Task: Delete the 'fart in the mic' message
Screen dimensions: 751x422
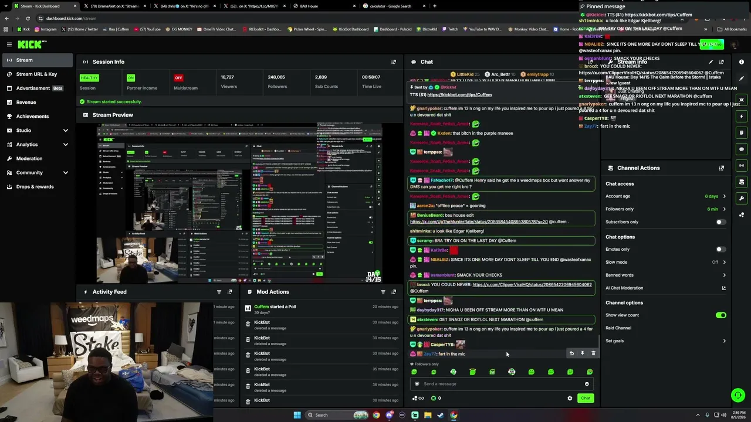Action: [593, 353]
